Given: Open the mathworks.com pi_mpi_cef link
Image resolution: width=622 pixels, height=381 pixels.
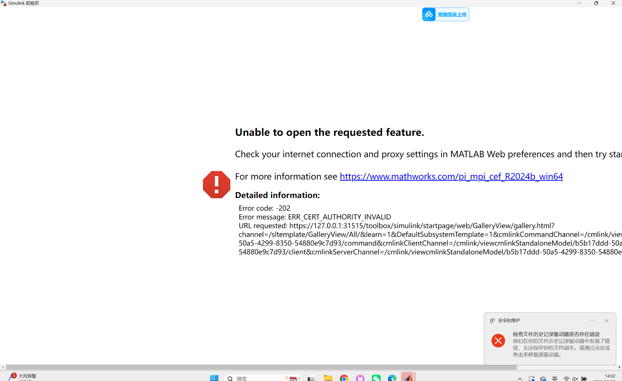Looking at the screenshot, I should [451, 176].
